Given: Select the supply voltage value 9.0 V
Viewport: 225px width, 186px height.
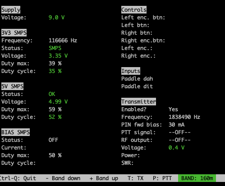Looking at the screenshot, I should pos(56,18).
